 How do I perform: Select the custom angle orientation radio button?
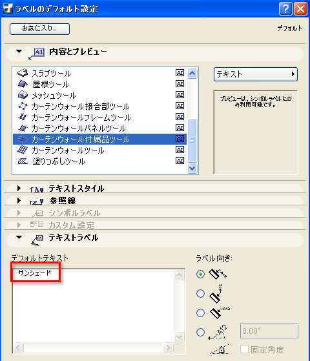tap(200, 332)
